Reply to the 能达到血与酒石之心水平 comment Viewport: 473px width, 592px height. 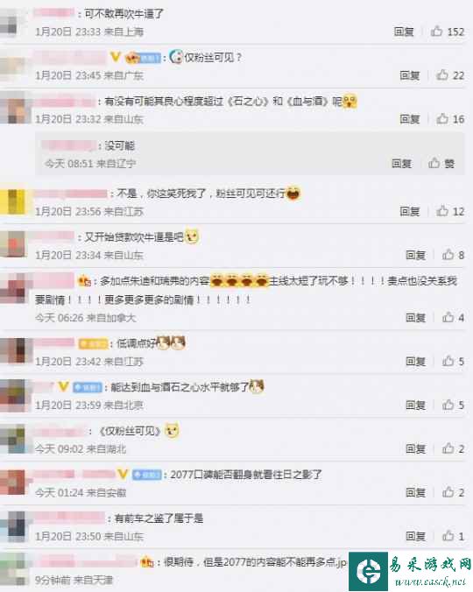415,405
